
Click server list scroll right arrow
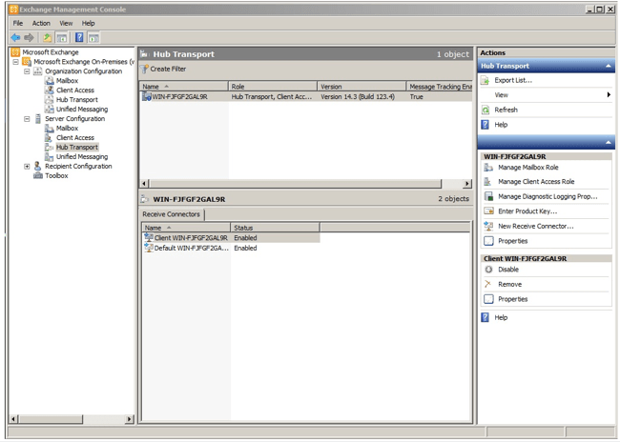click(467, 184)
